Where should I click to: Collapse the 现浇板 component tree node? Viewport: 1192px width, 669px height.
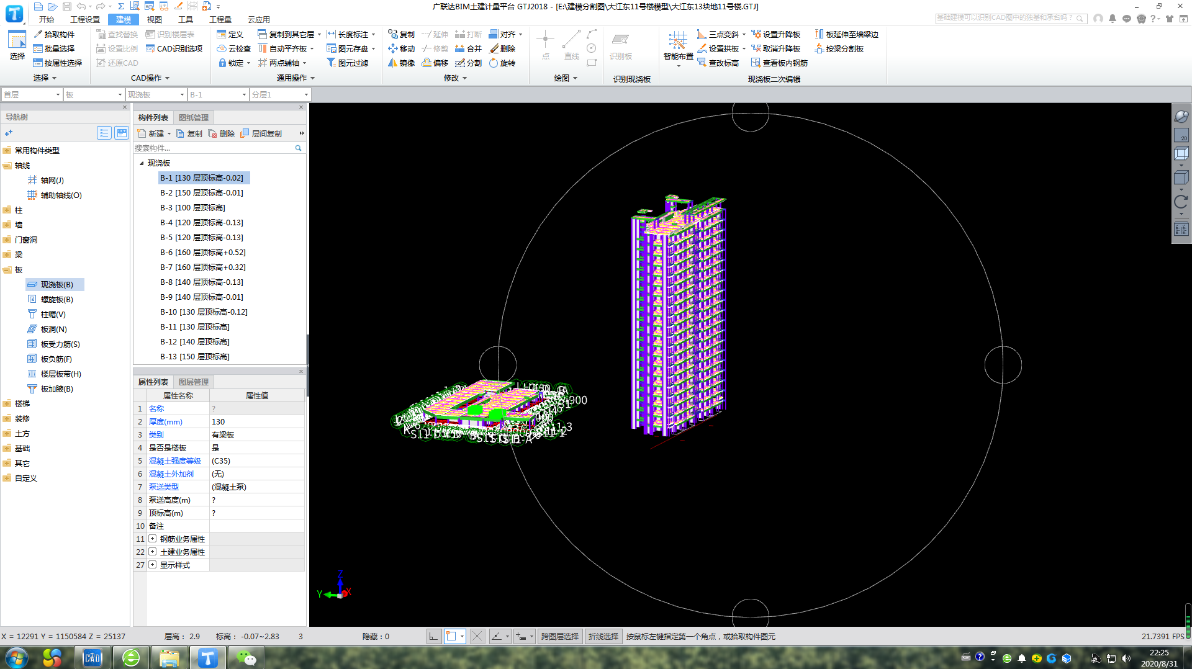142,163
